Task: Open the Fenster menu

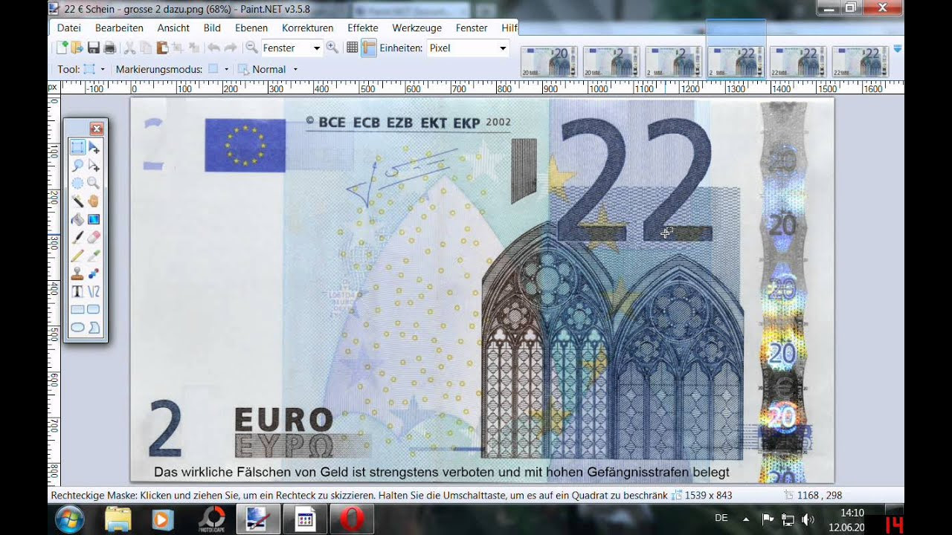Action: pyautogui.click(x=472, y=27)
